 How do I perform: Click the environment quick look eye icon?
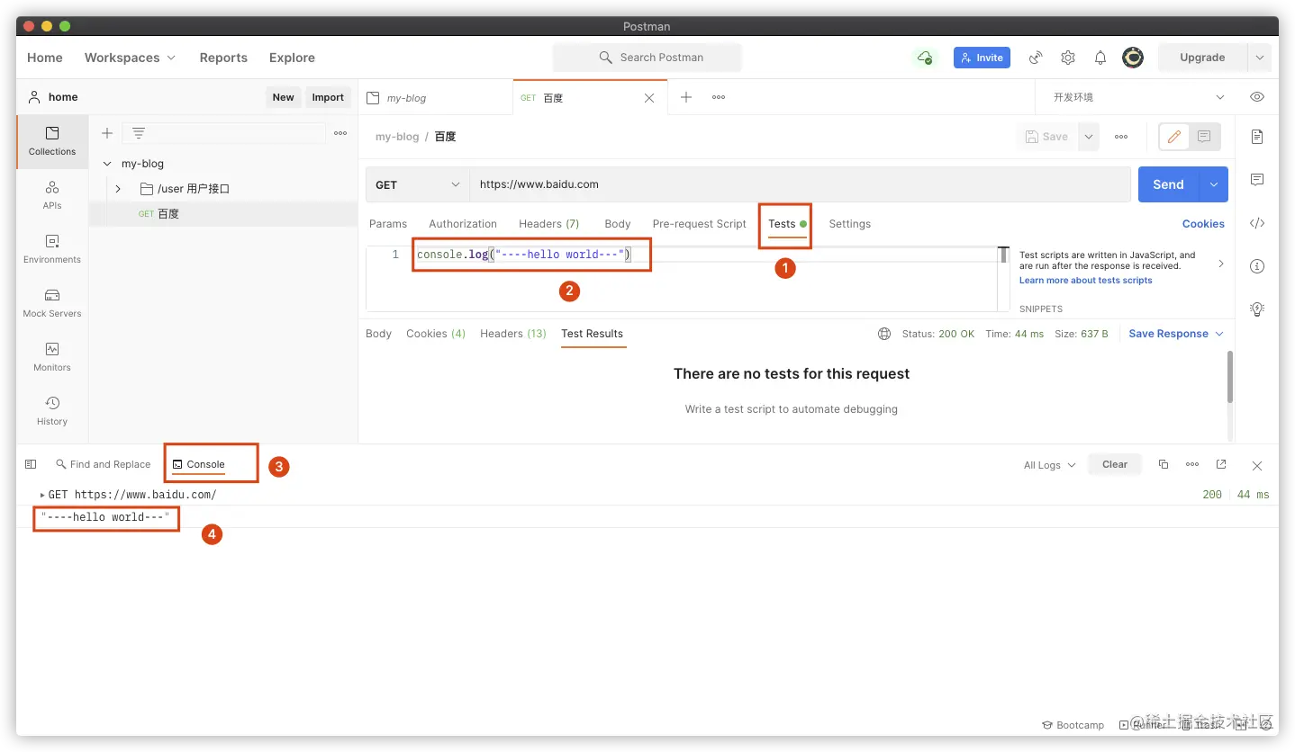point(1257,97)
